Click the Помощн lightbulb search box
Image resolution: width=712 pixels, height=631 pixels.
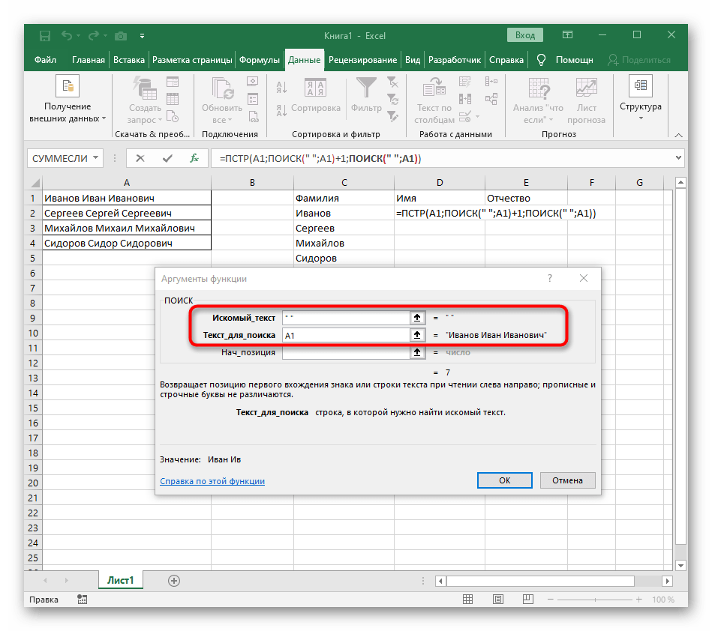tap(566, 60)
